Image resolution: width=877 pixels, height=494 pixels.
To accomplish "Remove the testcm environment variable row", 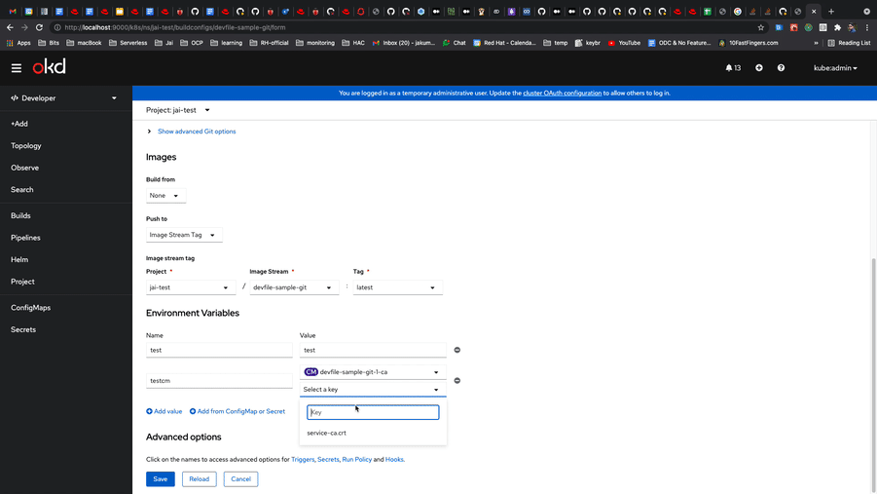I will (457, 380).
